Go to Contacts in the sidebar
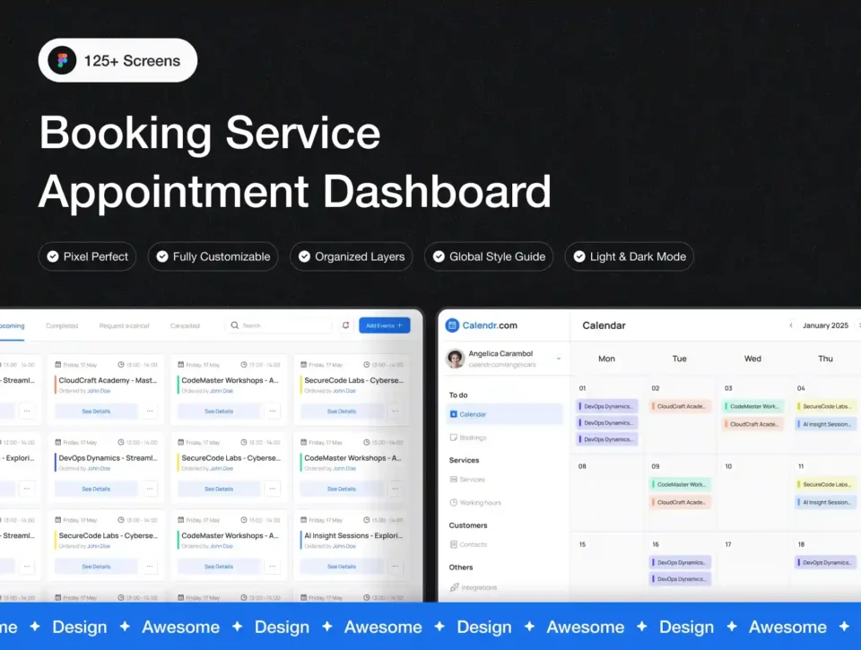 coord(472,544)
